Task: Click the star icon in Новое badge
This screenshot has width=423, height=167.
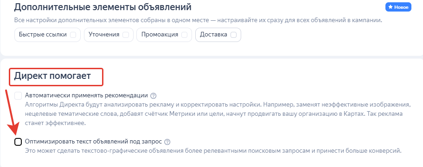Action: click(390, 7)
